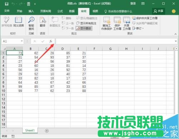The width and height of the screenshot is (179, 139).
Task: Open the 文件 menu tab
Action: pyautogui.click(x=7, y=11)
